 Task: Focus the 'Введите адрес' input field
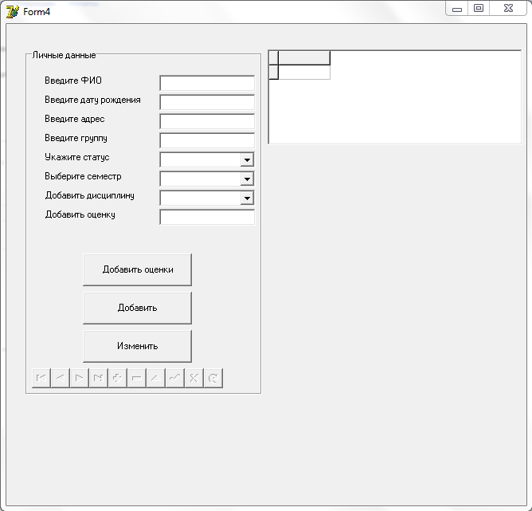(207, 121)
